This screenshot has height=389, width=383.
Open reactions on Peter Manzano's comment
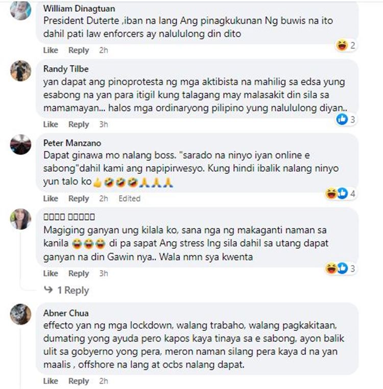coord(340,194)
